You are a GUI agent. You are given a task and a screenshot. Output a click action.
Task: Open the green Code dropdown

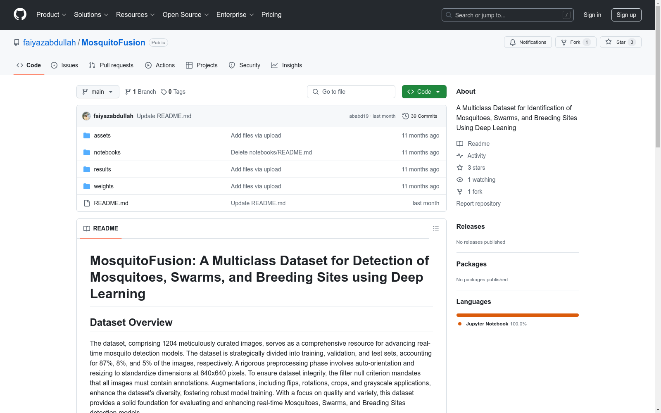point(424,92)
